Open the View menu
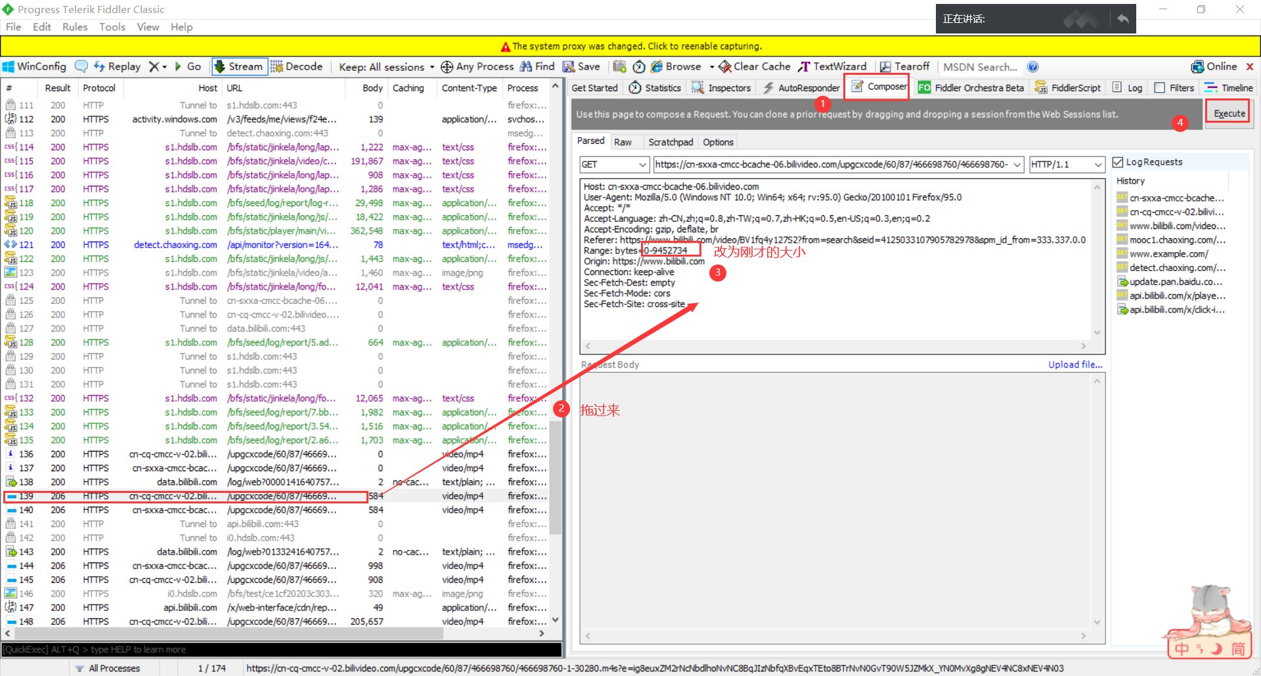Image resolution: width=1261 pixels, height=676 pixels. [x=148, y=27]
